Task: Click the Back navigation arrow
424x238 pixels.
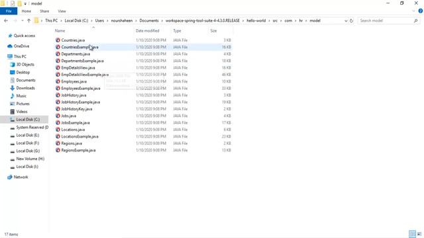Action: (6, 20)
